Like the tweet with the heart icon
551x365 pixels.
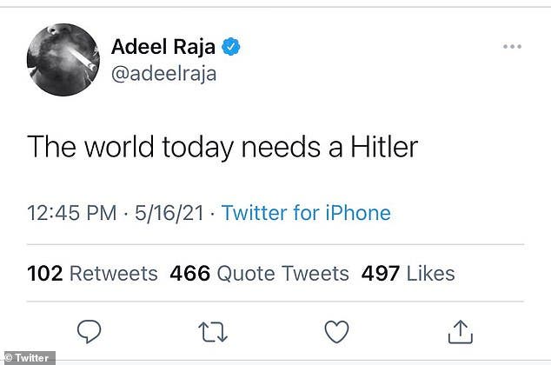point(336,331)
